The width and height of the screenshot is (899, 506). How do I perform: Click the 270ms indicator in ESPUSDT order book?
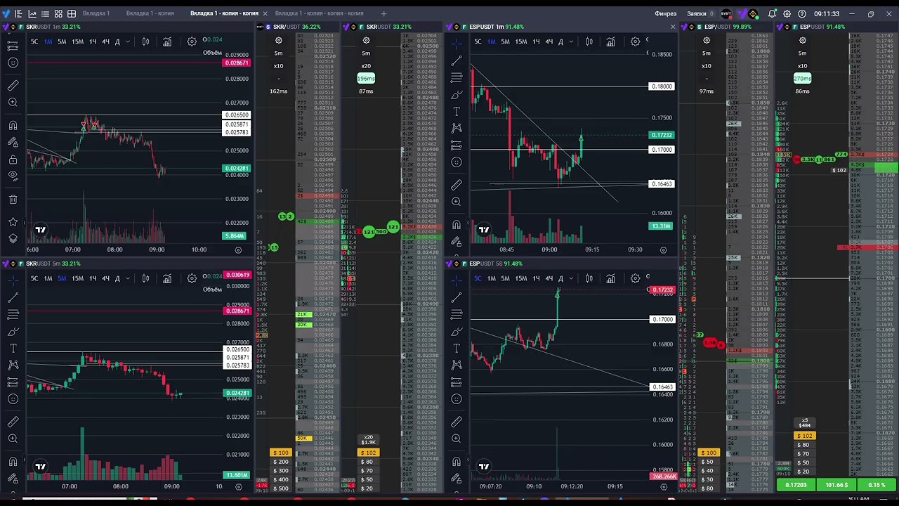(x=802, y=78)
